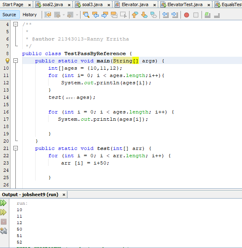Click the Output settings wrench icon
The height and width of the screenshot is (248, 242).
(4, 231)
